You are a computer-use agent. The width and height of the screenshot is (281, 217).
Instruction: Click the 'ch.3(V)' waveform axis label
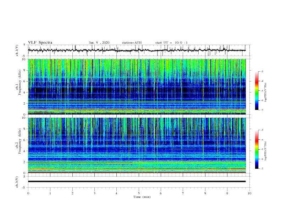(17, 182)
